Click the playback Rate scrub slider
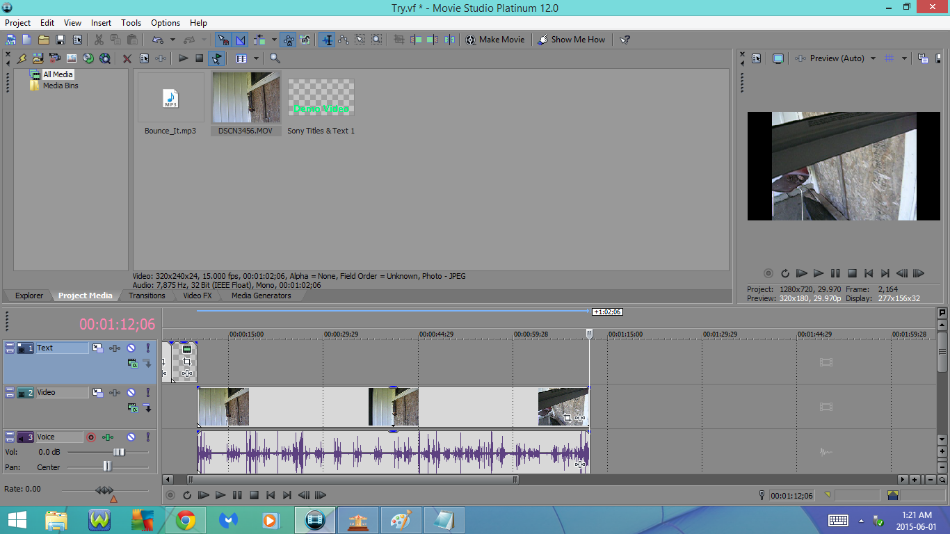The height and width of the screenshot is (534, 950). click(x=104, y=490)
